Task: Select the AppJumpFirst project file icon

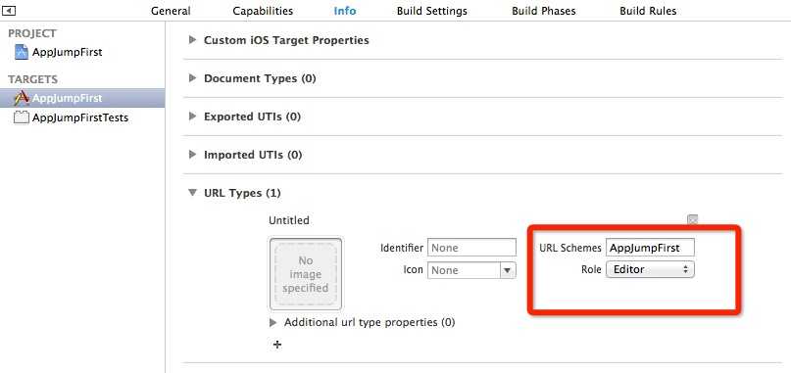Action: (22, 52)
